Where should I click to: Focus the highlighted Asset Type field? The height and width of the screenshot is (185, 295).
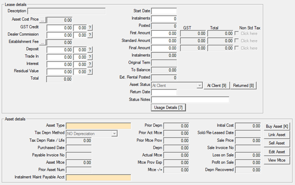tap(98, 126)
